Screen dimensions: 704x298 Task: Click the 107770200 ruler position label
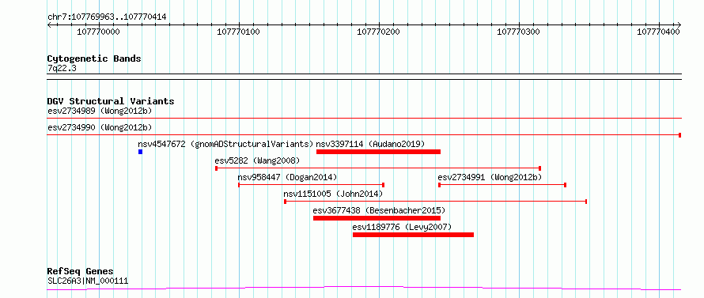pyautogui.click(x=378, y=32)
